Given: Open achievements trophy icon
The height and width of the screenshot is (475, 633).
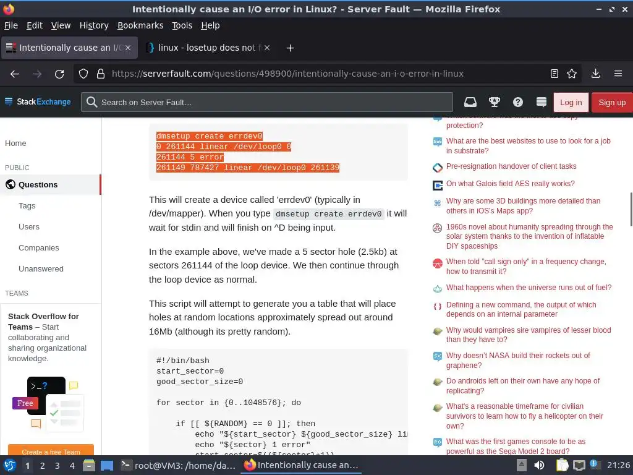Looking at the screenshot, I should tap(494, 102).
